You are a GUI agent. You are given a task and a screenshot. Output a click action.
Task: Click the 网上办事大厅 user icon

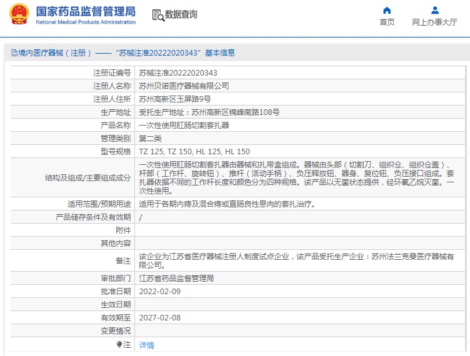[x=434, y=11]
